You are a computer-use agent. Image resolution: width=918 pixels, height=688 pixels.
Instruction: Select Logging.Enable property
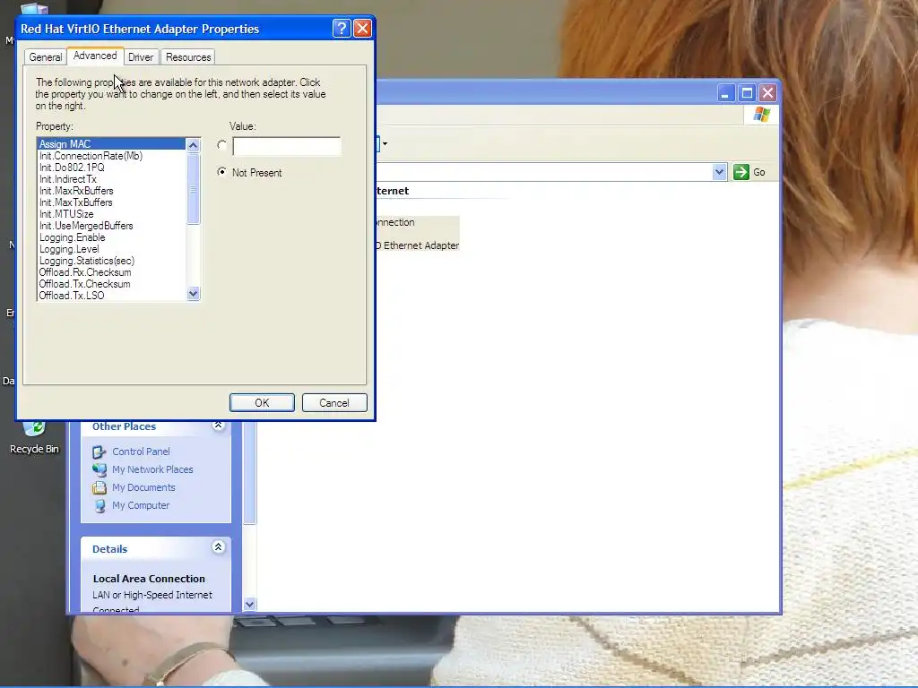tap(111, 237)
